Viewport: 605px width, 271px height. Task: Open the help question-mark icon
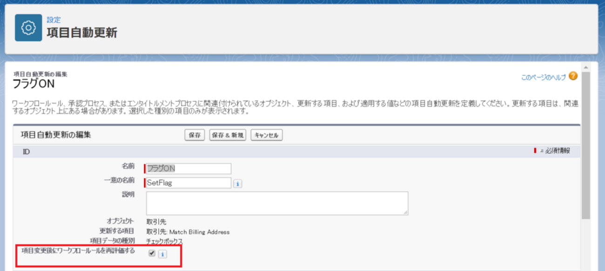click(x=573, y=76)
